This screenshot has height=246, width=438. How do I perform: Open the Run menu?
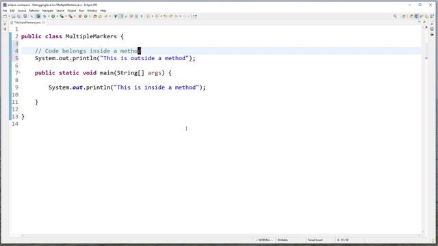[81, 11]
